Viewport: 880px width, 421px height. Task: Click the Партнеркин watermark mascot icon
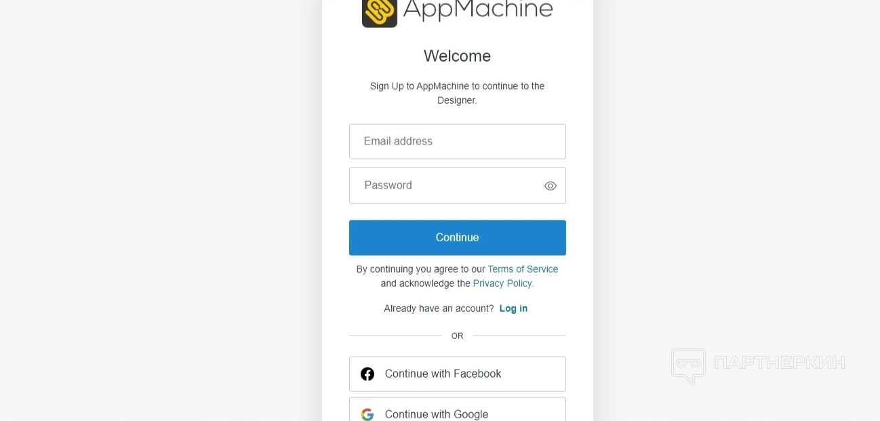[689, 366]
